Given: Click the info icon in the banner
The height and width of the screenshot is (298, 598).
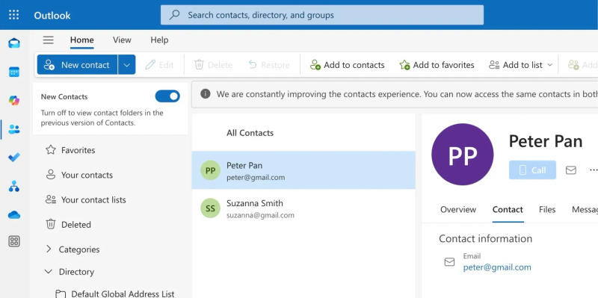Looking at the screenshot, I should [205, 94].
